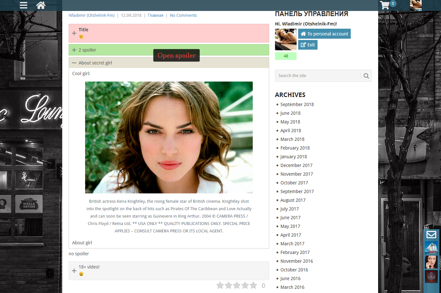
Task: Open June 2018 archive
Action: click(x=290, y=113)
